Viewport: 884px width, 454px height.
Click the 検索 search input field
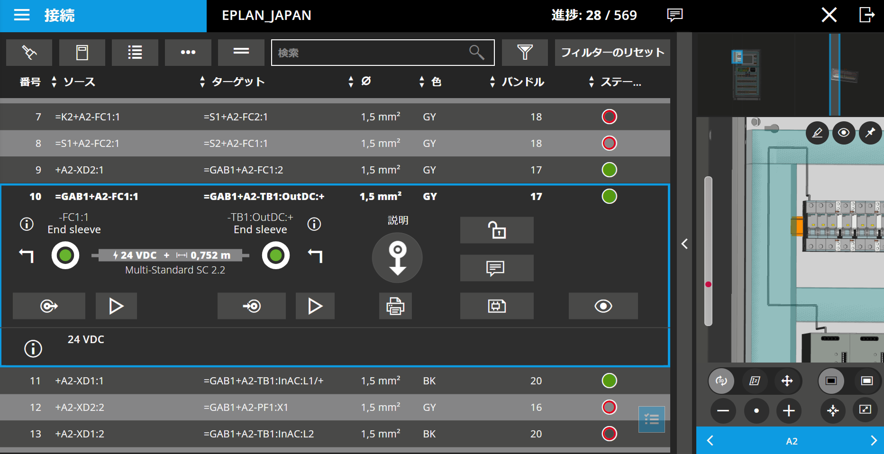pos(370,53)
